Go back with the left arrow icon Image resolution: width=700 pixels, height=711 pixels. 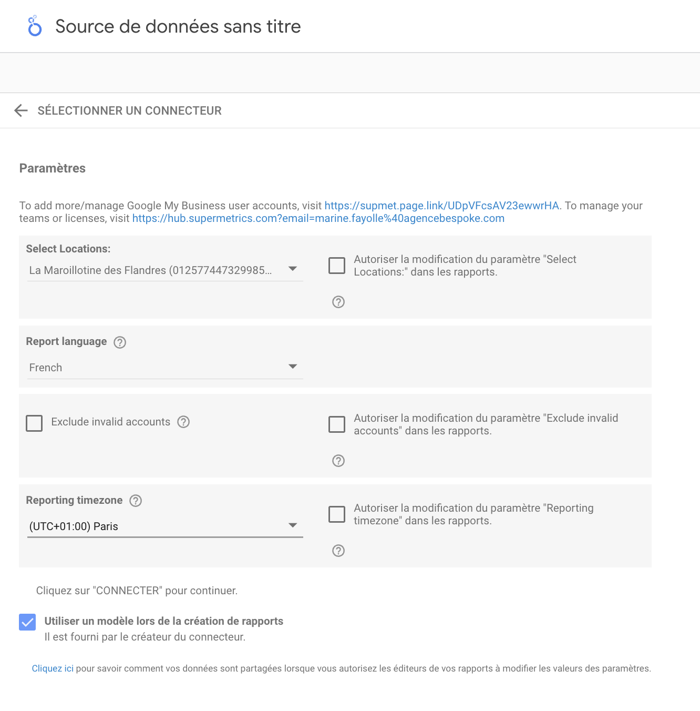[x=21, y=110]
